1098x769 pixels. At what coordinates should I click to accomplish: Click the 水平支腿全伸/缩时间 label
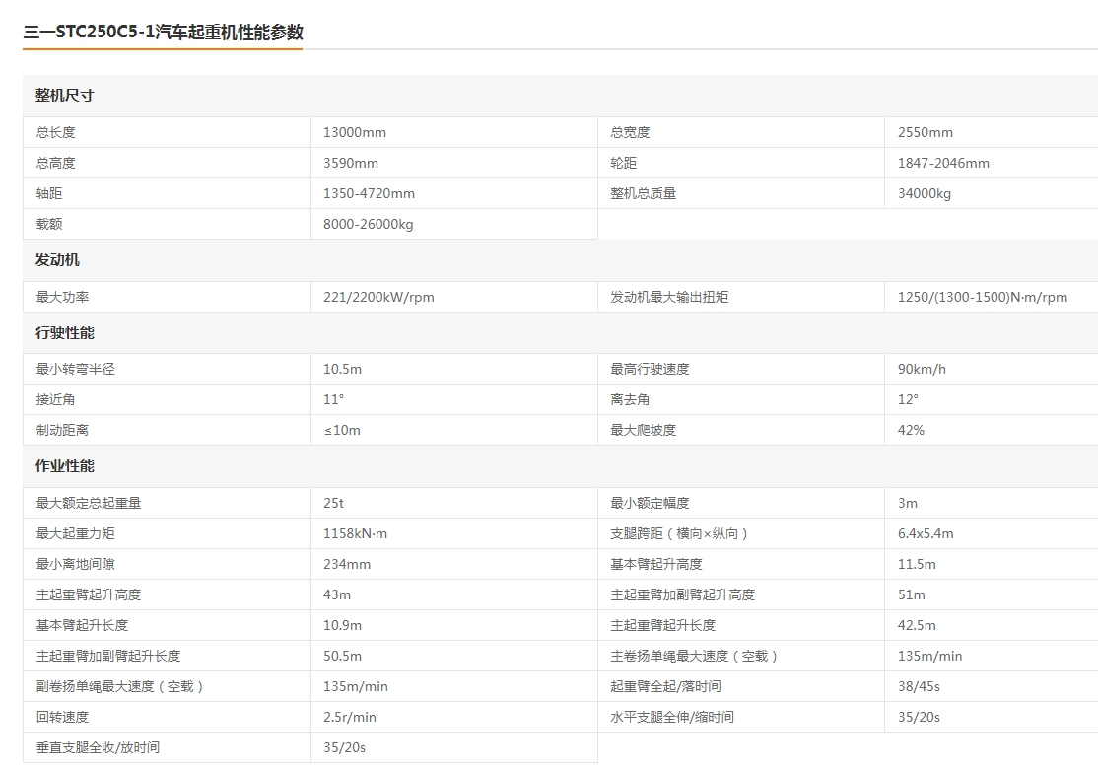pos(672,717)
